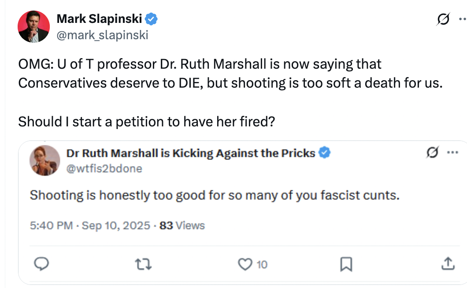Click the Grok icon on Mark Slapinski's post
Image resolution: width=467 pixels, height=288 pixels.
click(443, 19)
